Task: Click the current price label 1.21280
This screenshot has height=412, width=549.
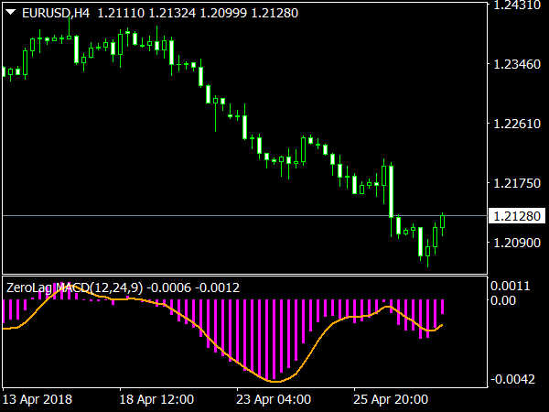Action: pyautogui.click(x=517, y=216)
